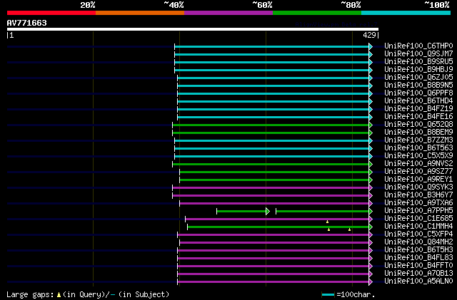Click the cyan 100char scale bar in the legend
This screenshot has height=300, width=457.
[328, 295]
